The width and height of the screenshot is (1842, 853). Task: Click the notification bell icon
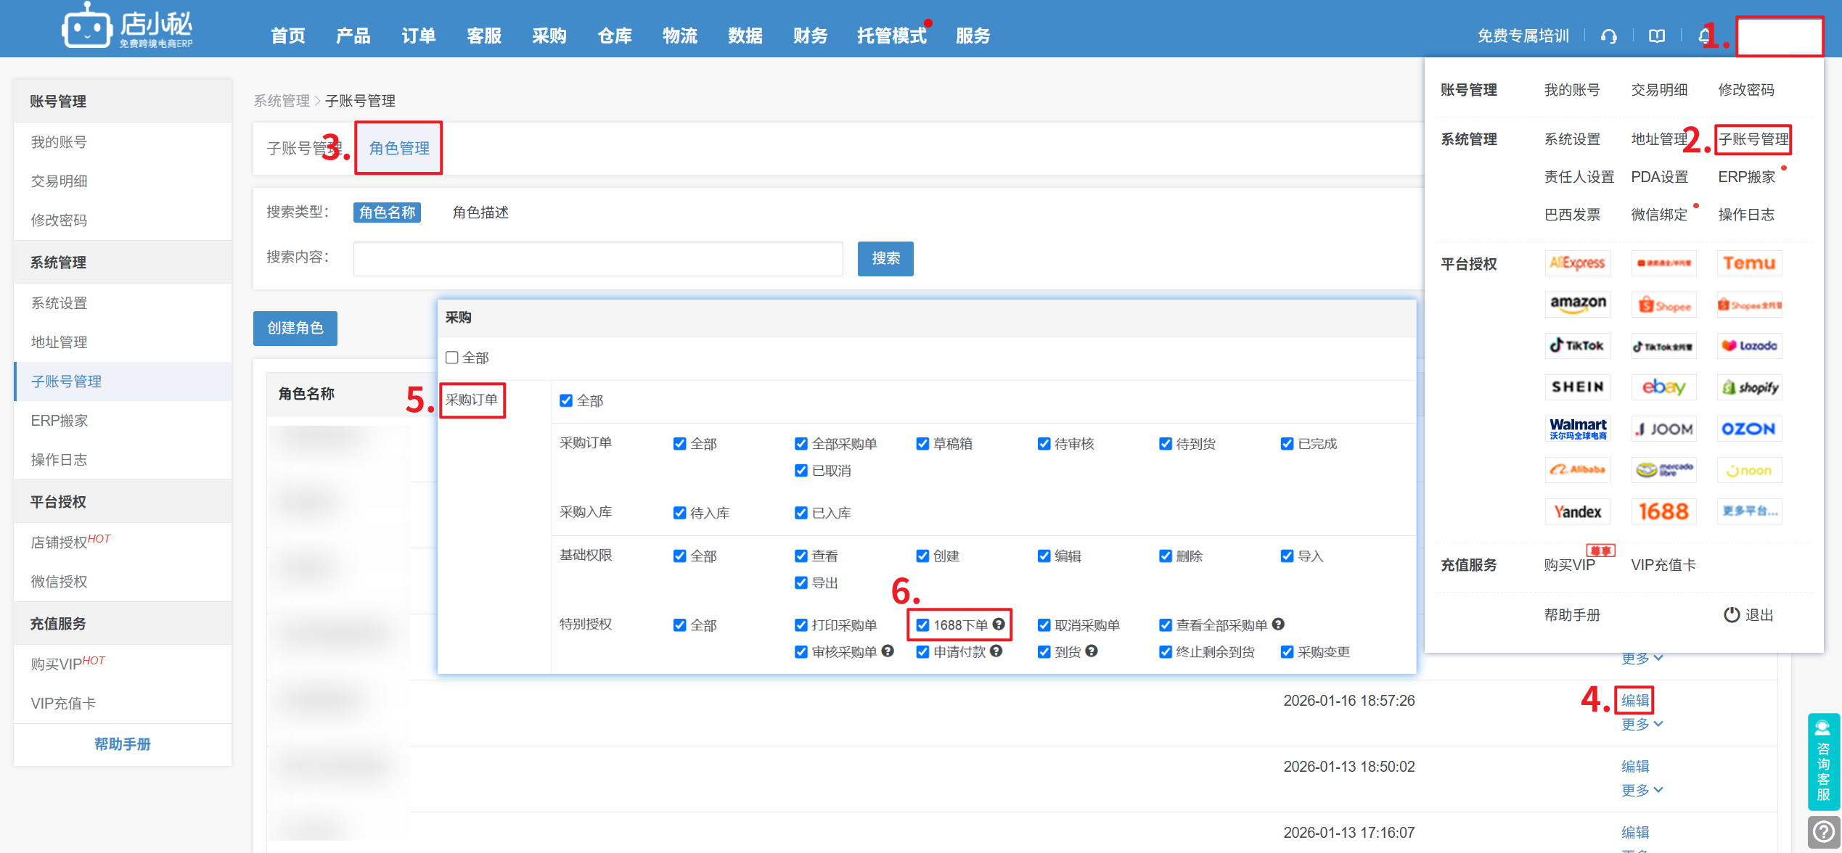1704,36
